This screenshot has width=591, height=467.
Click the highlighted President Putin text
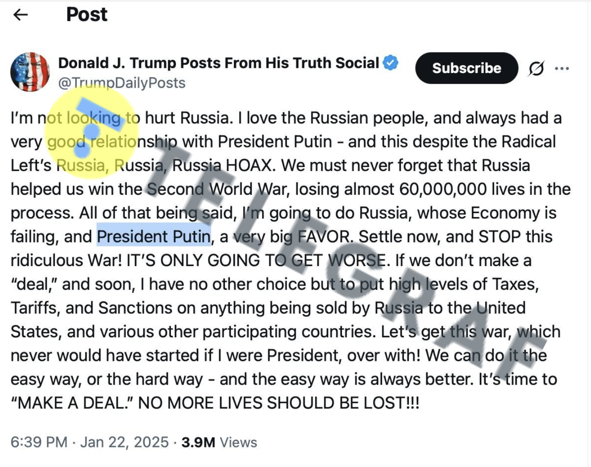(x=154, y=237)
